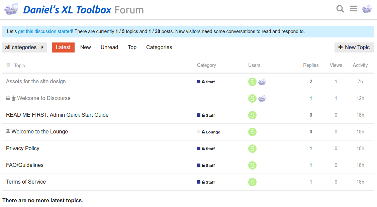Open topic FAQ/Guidelines

[25, 165]
